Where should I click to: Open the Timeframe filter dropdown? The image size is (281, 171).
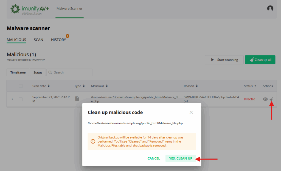(18, 72)
